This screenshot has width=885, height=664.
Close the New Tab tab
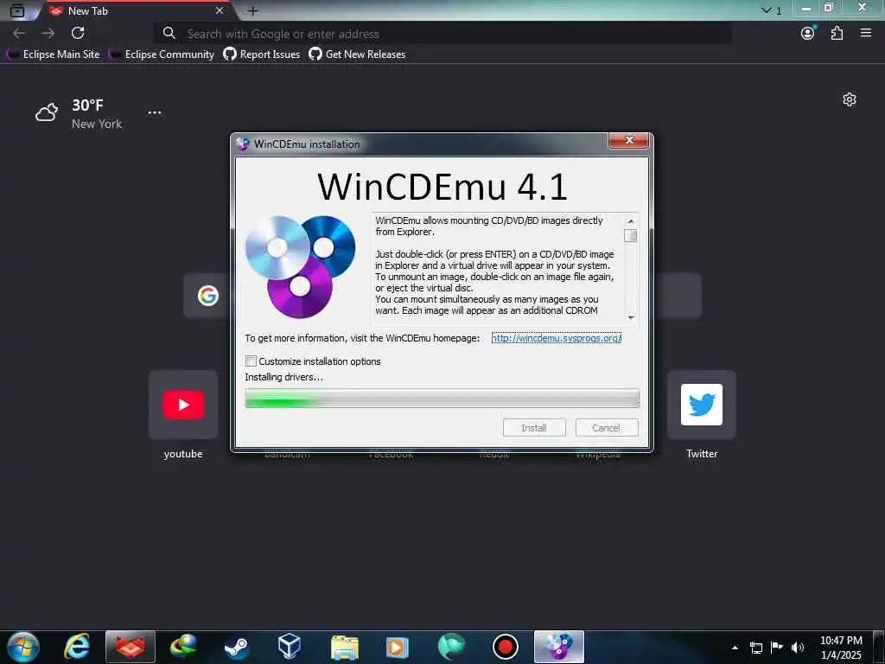pos(220,10)
